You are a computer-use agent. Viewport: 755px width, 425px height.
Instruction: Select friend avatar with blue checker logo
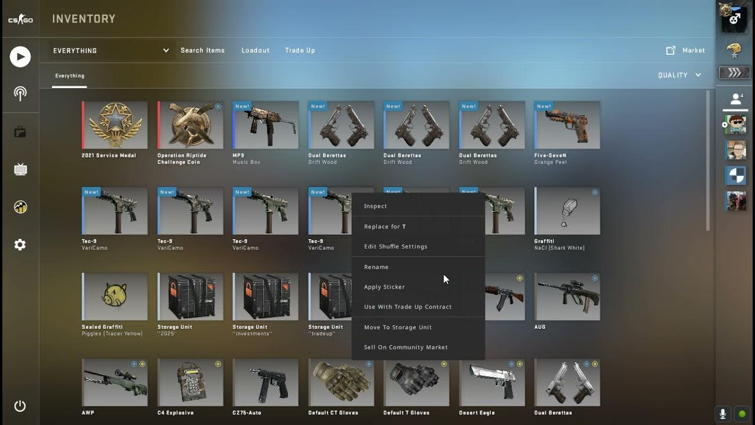point(736,176)
